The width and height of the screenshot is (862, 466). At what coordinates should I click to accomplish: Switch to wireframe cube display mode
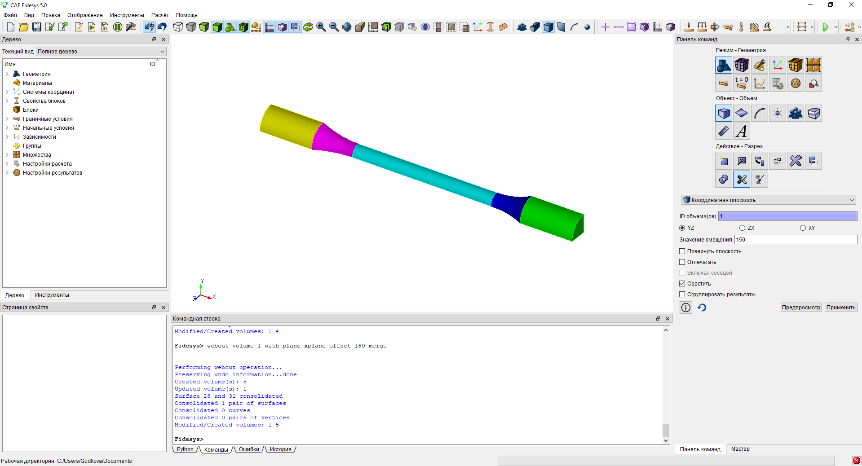[178, 27]
